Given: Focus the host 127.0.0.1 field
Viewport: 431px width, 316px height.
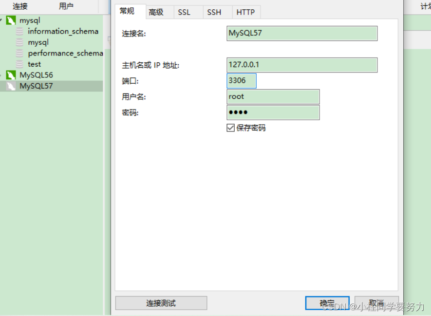Looking at the screenshot, I should coord(302,65).
